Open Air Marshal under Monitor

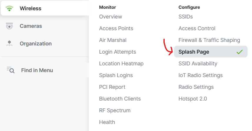(x=113, y=40)
